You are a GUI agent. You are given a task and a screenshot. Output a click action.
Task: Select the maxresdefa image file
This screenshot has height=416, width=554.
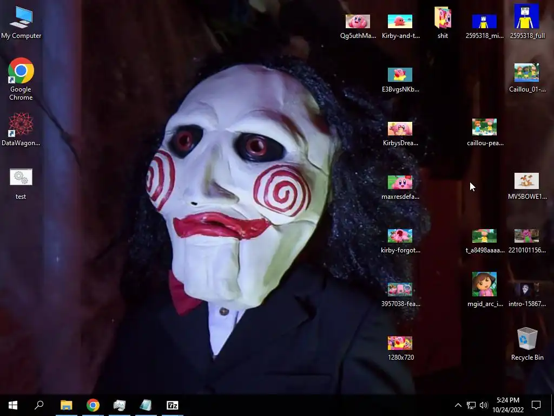point(400,187)
